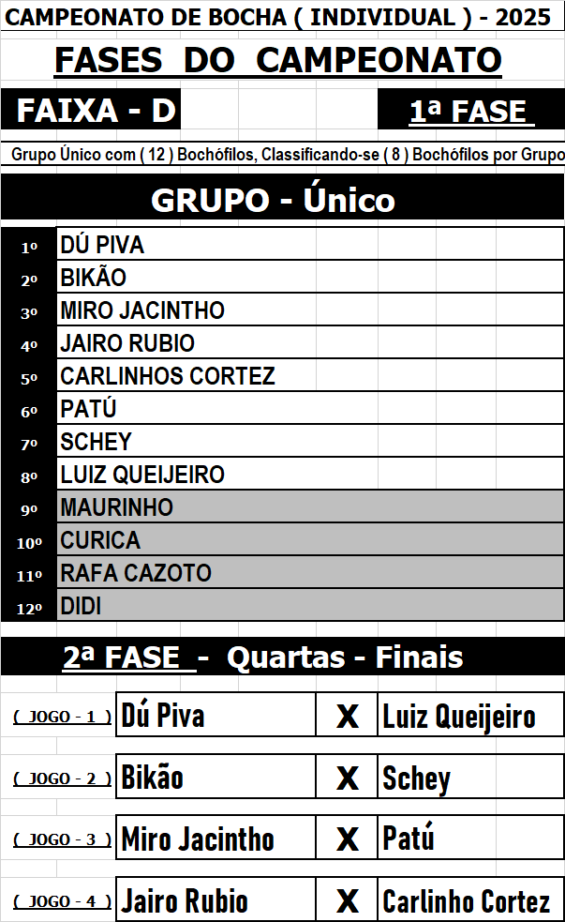Open the JOGO - 3 label link

pyautogui.click(x=63, y=839)
